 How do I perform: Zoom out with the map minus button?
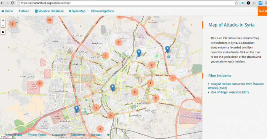coord(3,25)
